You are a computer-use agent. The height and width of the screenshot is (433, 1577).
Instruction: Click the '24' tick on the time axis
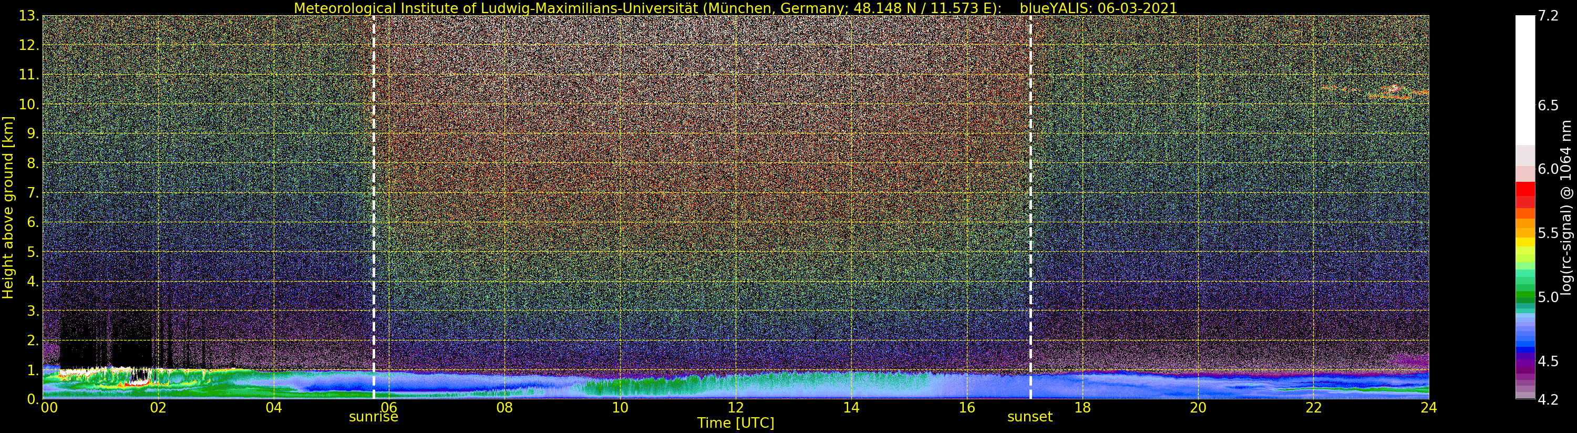click(x=1429, y=407)
